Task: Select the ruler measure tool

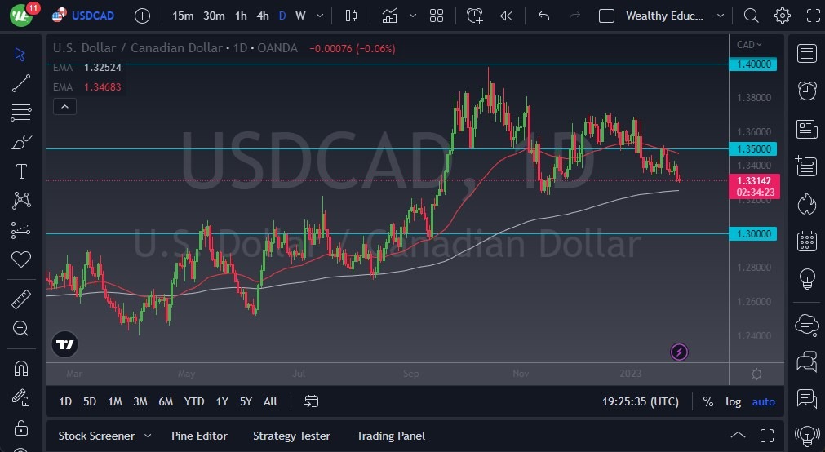Action: coord(21,299)
